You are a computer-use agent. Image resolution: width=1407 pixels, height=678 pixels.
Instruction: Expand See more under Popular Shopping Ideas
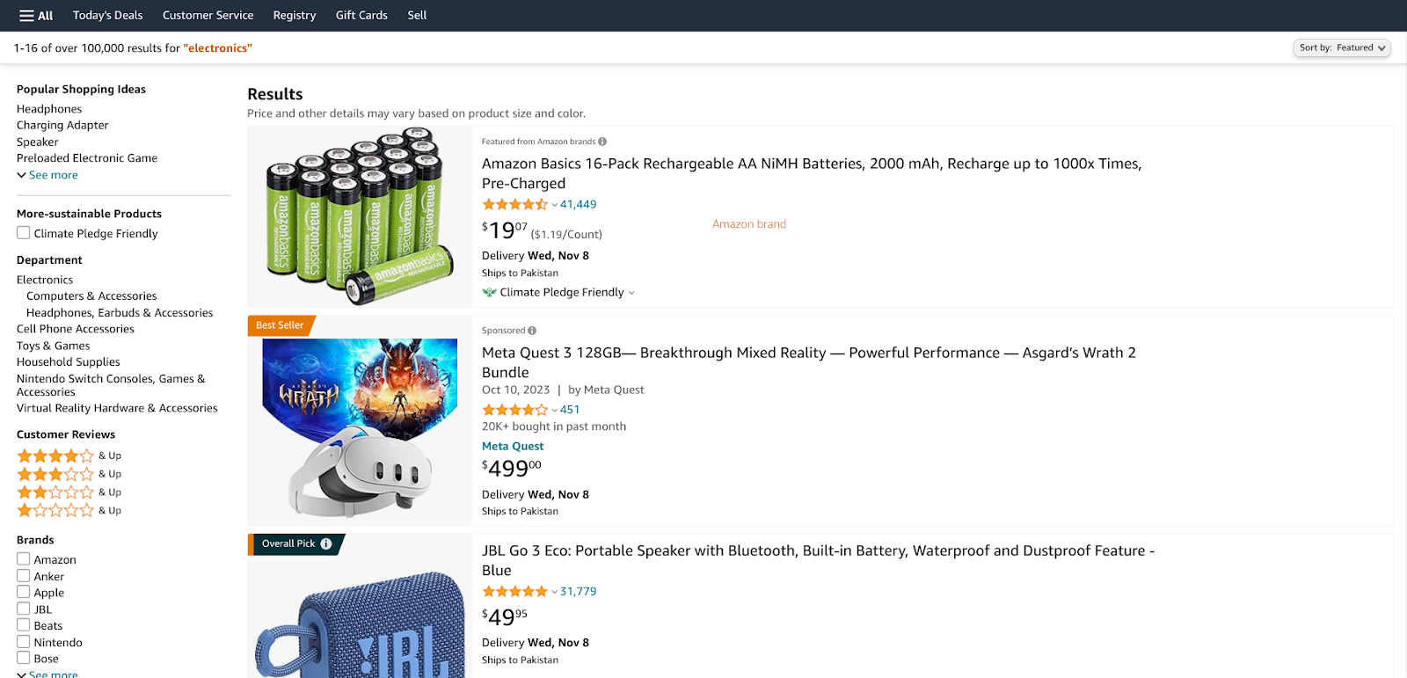click(53, 175)
